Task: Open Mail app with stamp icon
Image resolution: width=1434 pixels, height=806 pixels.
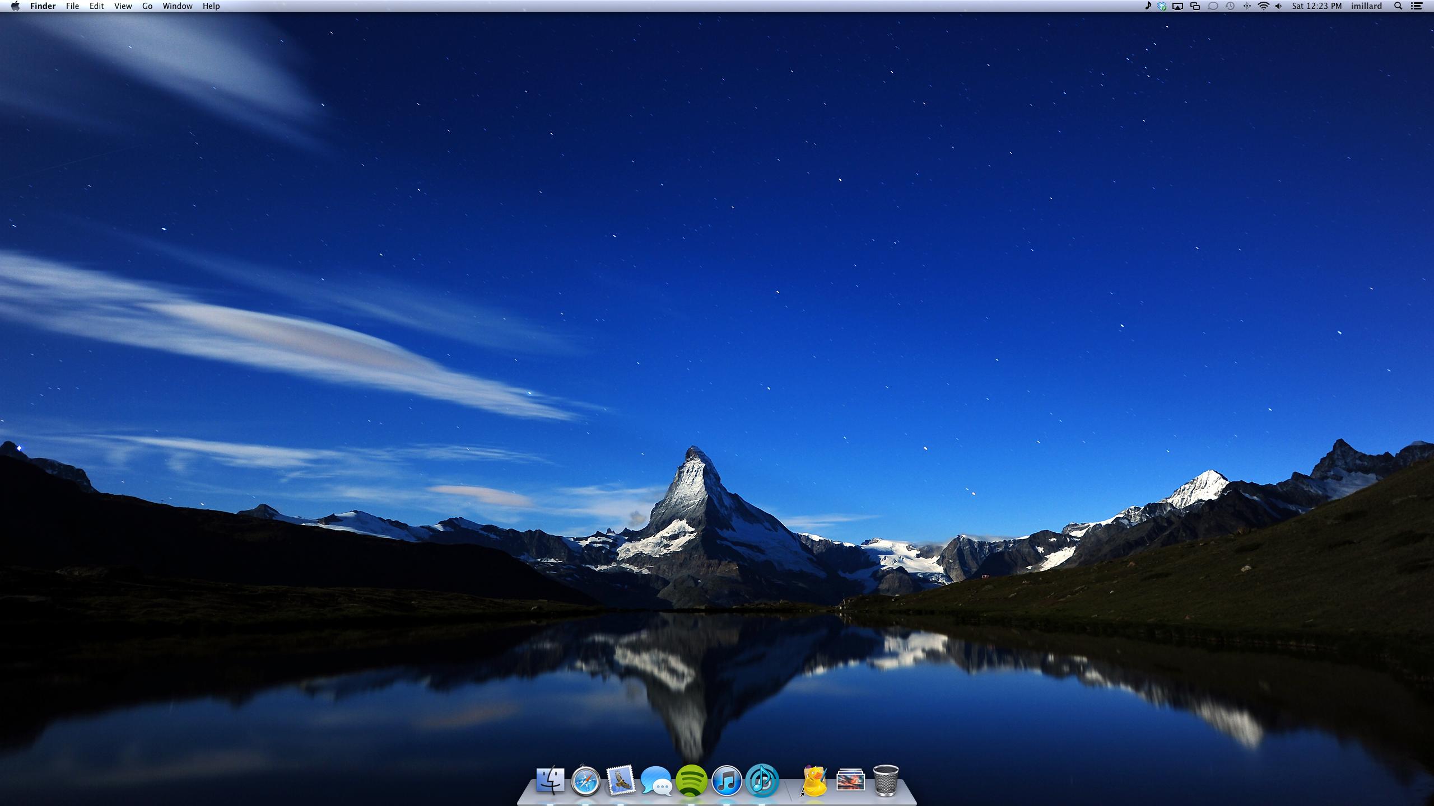Action: coord(621,780)
